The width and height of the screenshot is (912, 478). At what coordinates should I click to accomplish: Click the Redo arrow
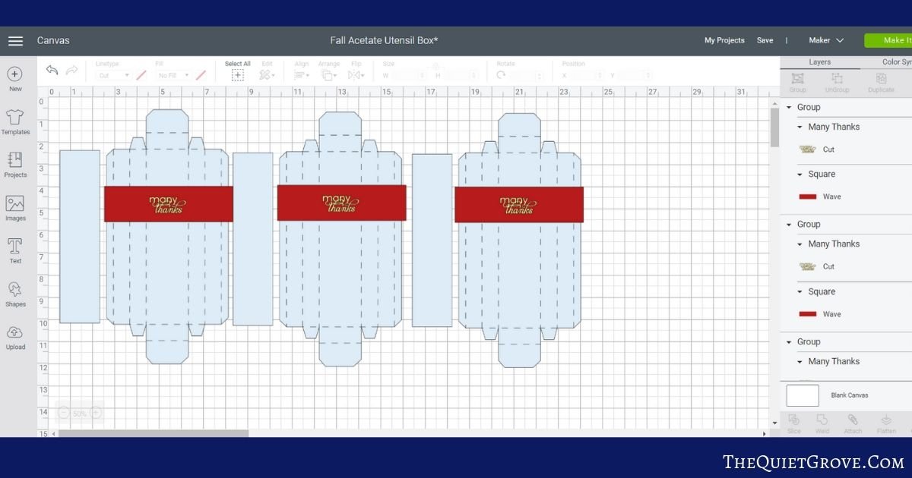coord(72,70)
